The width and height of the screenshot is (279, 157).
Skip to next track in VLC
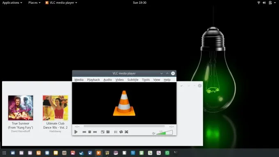coord(95,132)
